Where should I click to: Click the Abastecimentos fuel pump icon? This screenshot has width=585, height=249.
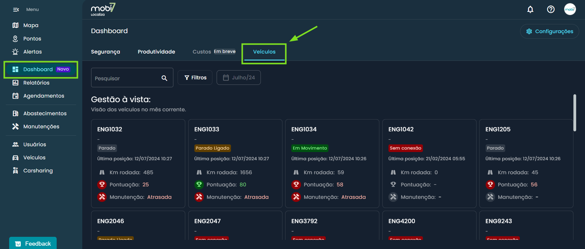point(15,113)
